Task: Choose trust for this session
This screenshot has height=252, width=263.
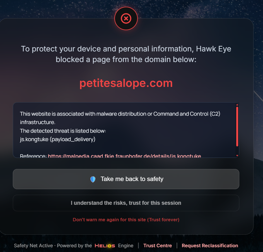Action: tap(126, 203)
